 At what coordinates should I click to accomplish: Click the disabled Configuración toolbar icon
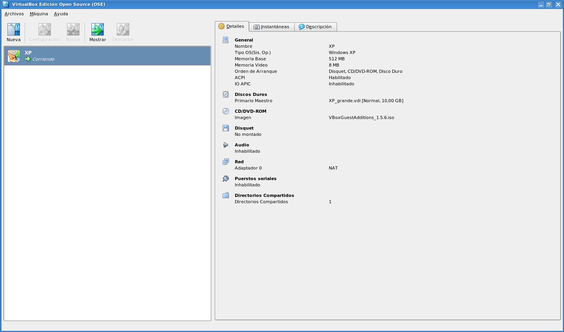[44, 29]
